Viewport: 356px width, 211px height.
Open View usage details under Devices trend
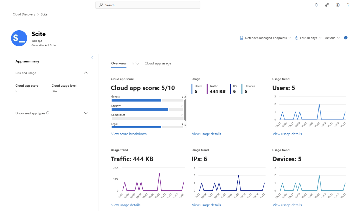coord(287,205)
